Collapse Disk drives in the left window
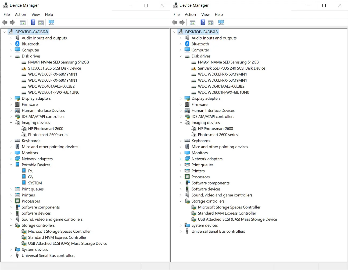The width and height of the screenshot is (348, 270). pyautogui.click(x=11, y=56)
